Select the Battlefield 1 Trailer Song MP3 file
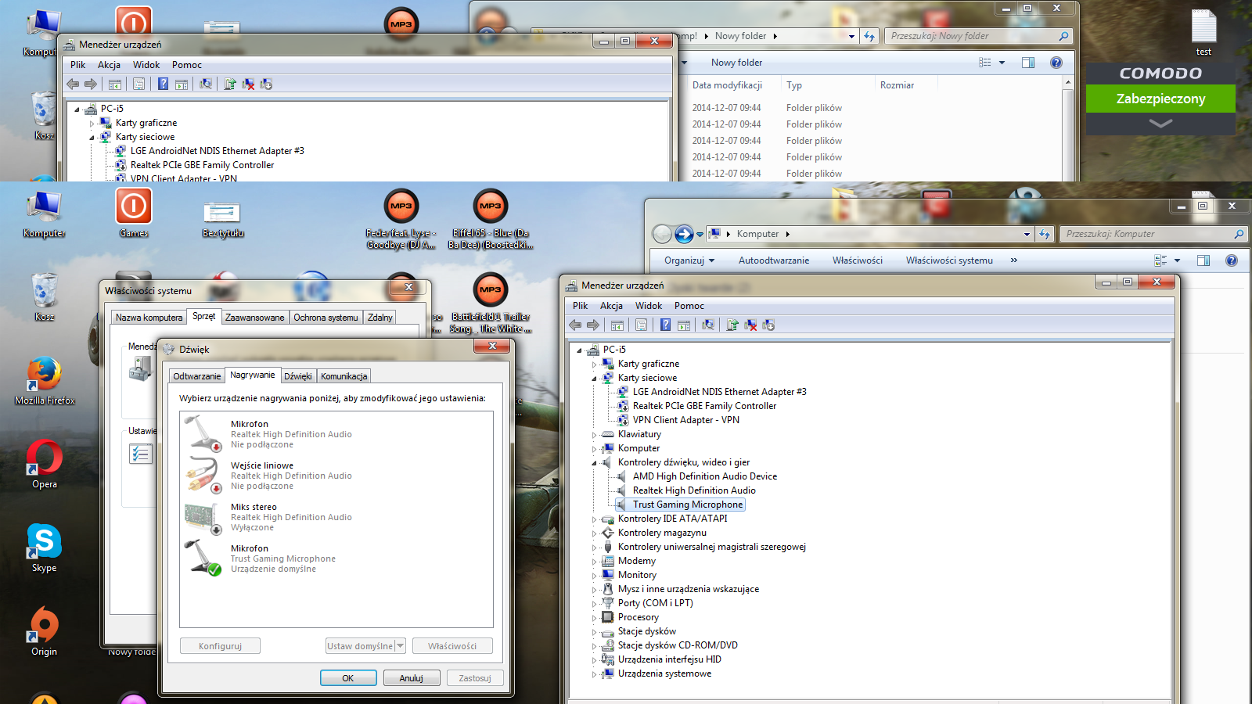The width and height of the screenshot is (1252, 704). pos(491,304)
